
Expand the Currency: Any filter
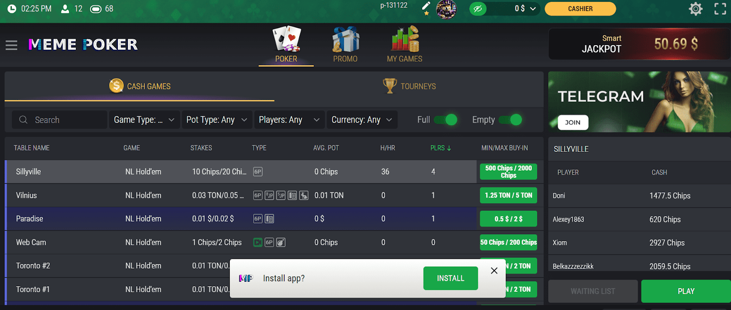pos(362,120)
